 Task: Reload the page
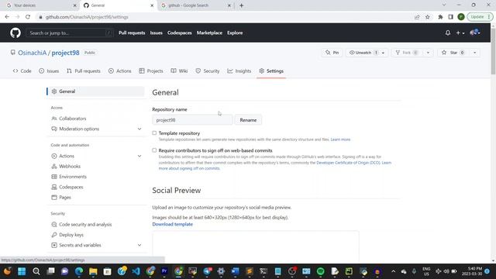(28, 17)
